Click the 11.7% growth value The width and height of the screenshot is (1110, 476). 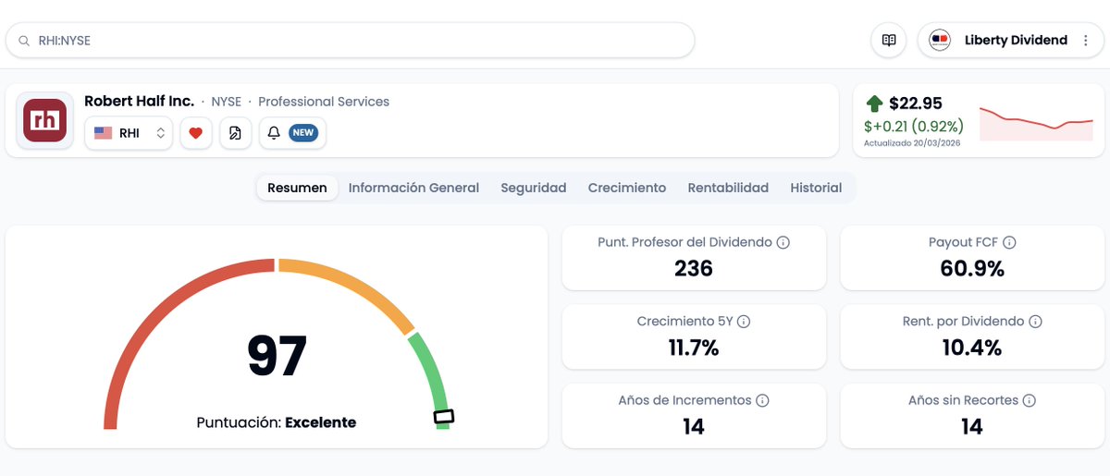pos(694,348)
